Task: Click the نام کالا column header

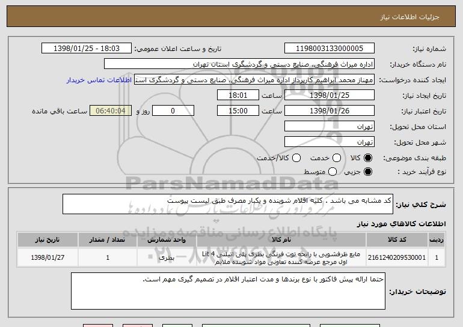Action: click(281, 240)
